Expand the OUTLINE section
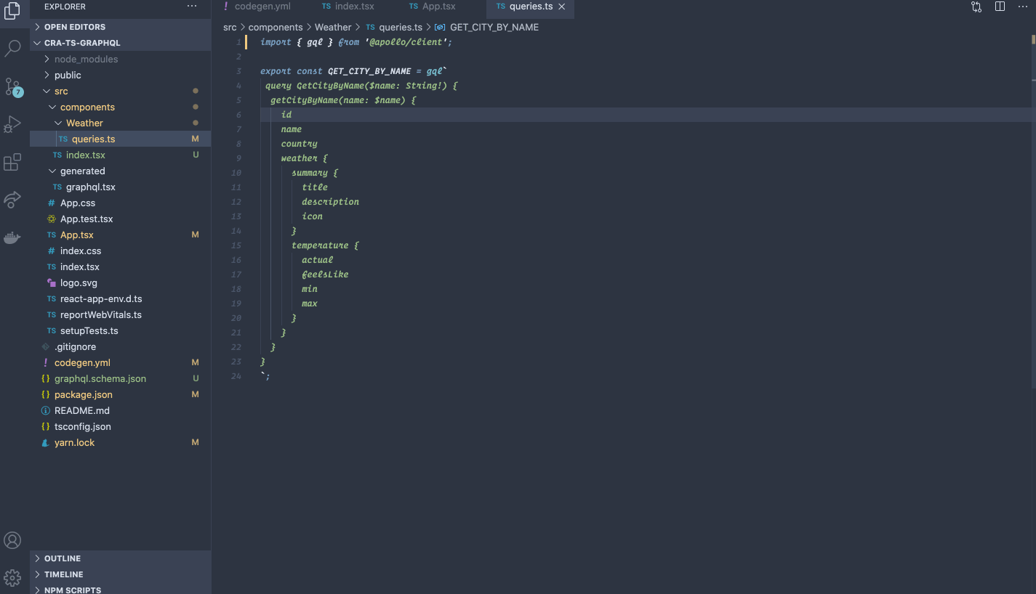Viewport: 1036px width, 594px height. pyautogui.click(x=63, y=558)
